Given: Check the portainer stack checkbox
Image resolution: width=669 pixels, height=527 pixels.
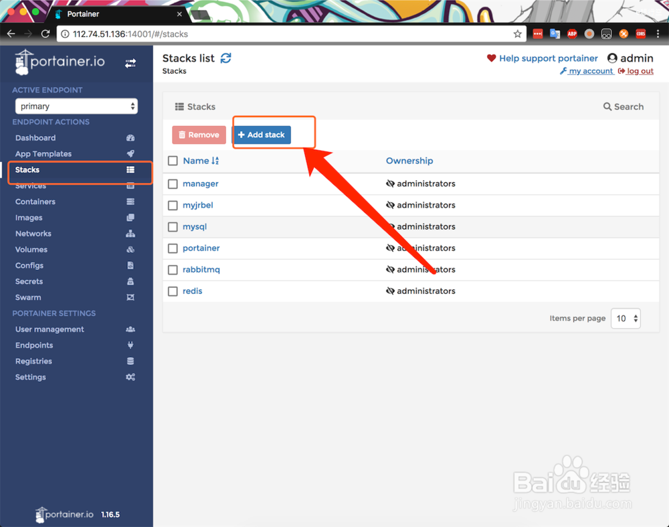Looking at the screenshot, I should click(173, 248).
